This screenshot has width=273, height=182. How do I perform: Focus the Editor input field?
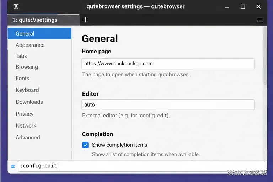(168, 105)
